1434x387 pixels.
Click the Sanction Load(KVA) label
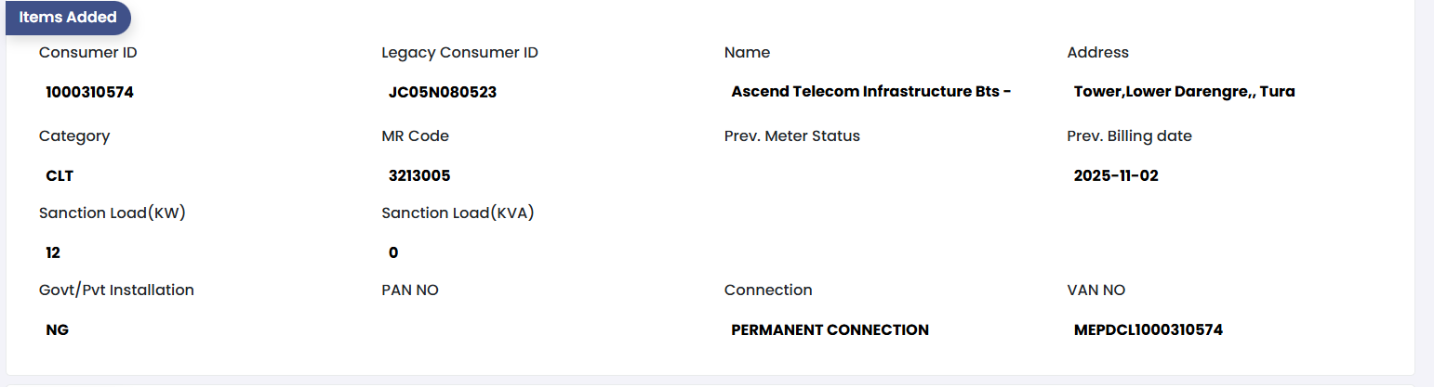tap(458, 213)
